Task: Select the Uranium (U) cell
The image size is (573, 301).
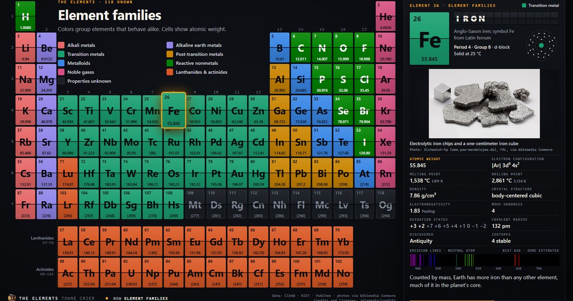Action: click(131, 273)
